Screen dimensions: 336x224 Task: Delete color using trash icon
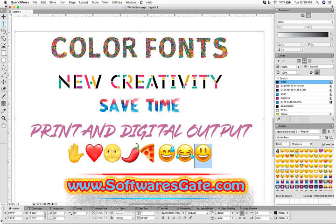[x=333, y=61]
